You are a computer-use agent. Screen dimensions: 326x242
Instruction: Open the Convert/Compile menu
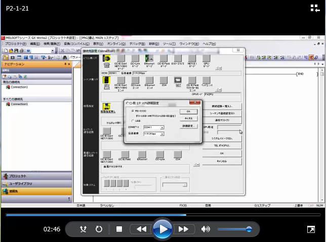(77, 44)
